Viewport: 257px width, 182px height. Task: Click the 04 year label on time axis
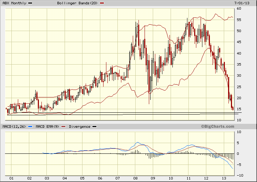point(65,178)
